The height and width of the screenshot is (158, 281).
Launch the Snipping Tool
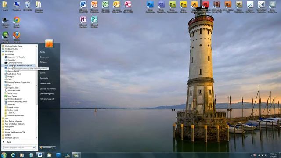click(x=13, y=88)
